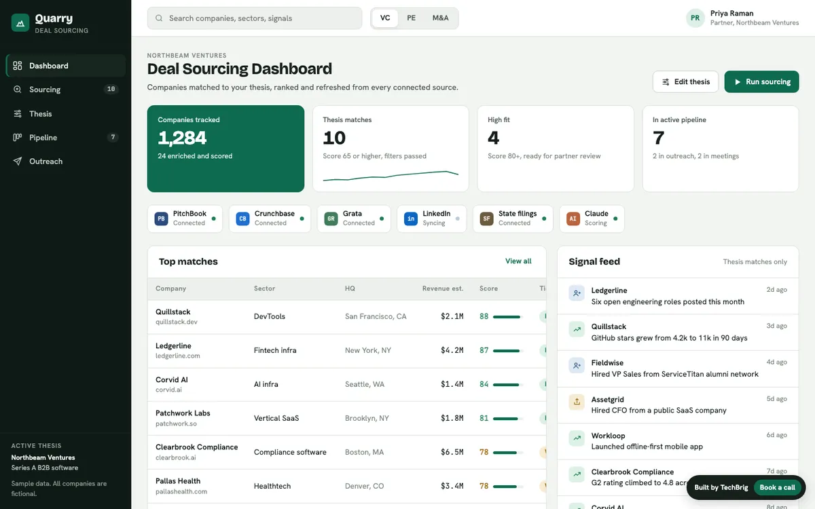This screenshot has width=815, height=509.
Task: Open the Quillstack row in Top matches
Action: point(347,316)
